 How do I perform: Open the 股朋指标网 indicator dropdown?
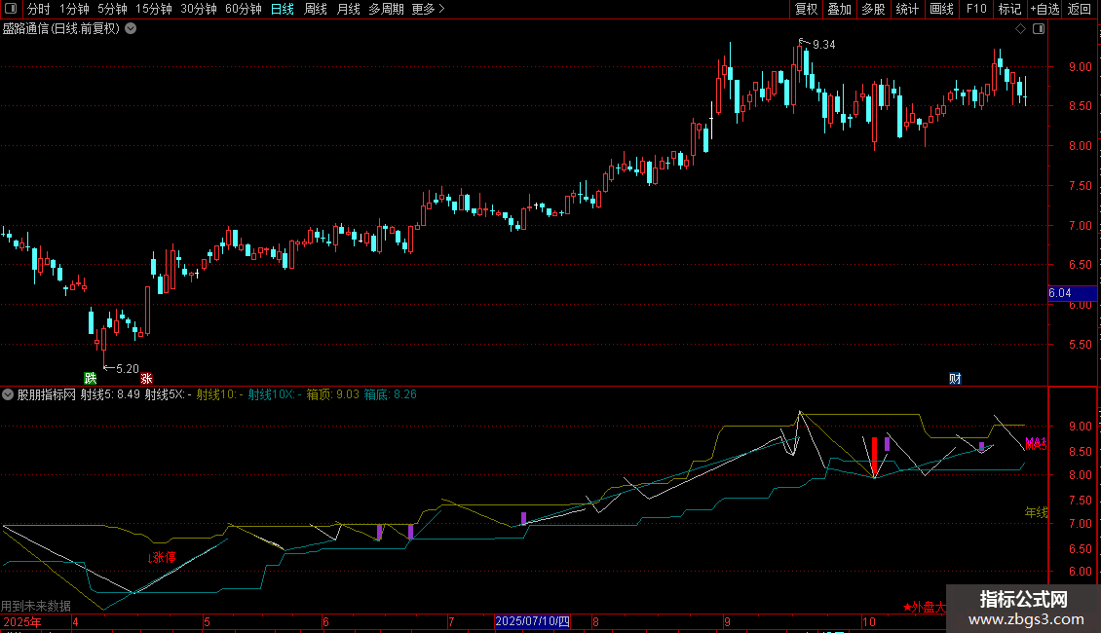8,394
